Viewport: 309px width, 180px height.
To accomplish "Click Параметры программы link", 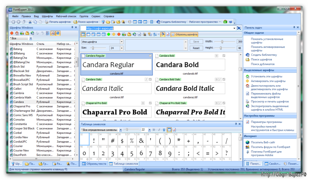I will click(x=266, y=122).
